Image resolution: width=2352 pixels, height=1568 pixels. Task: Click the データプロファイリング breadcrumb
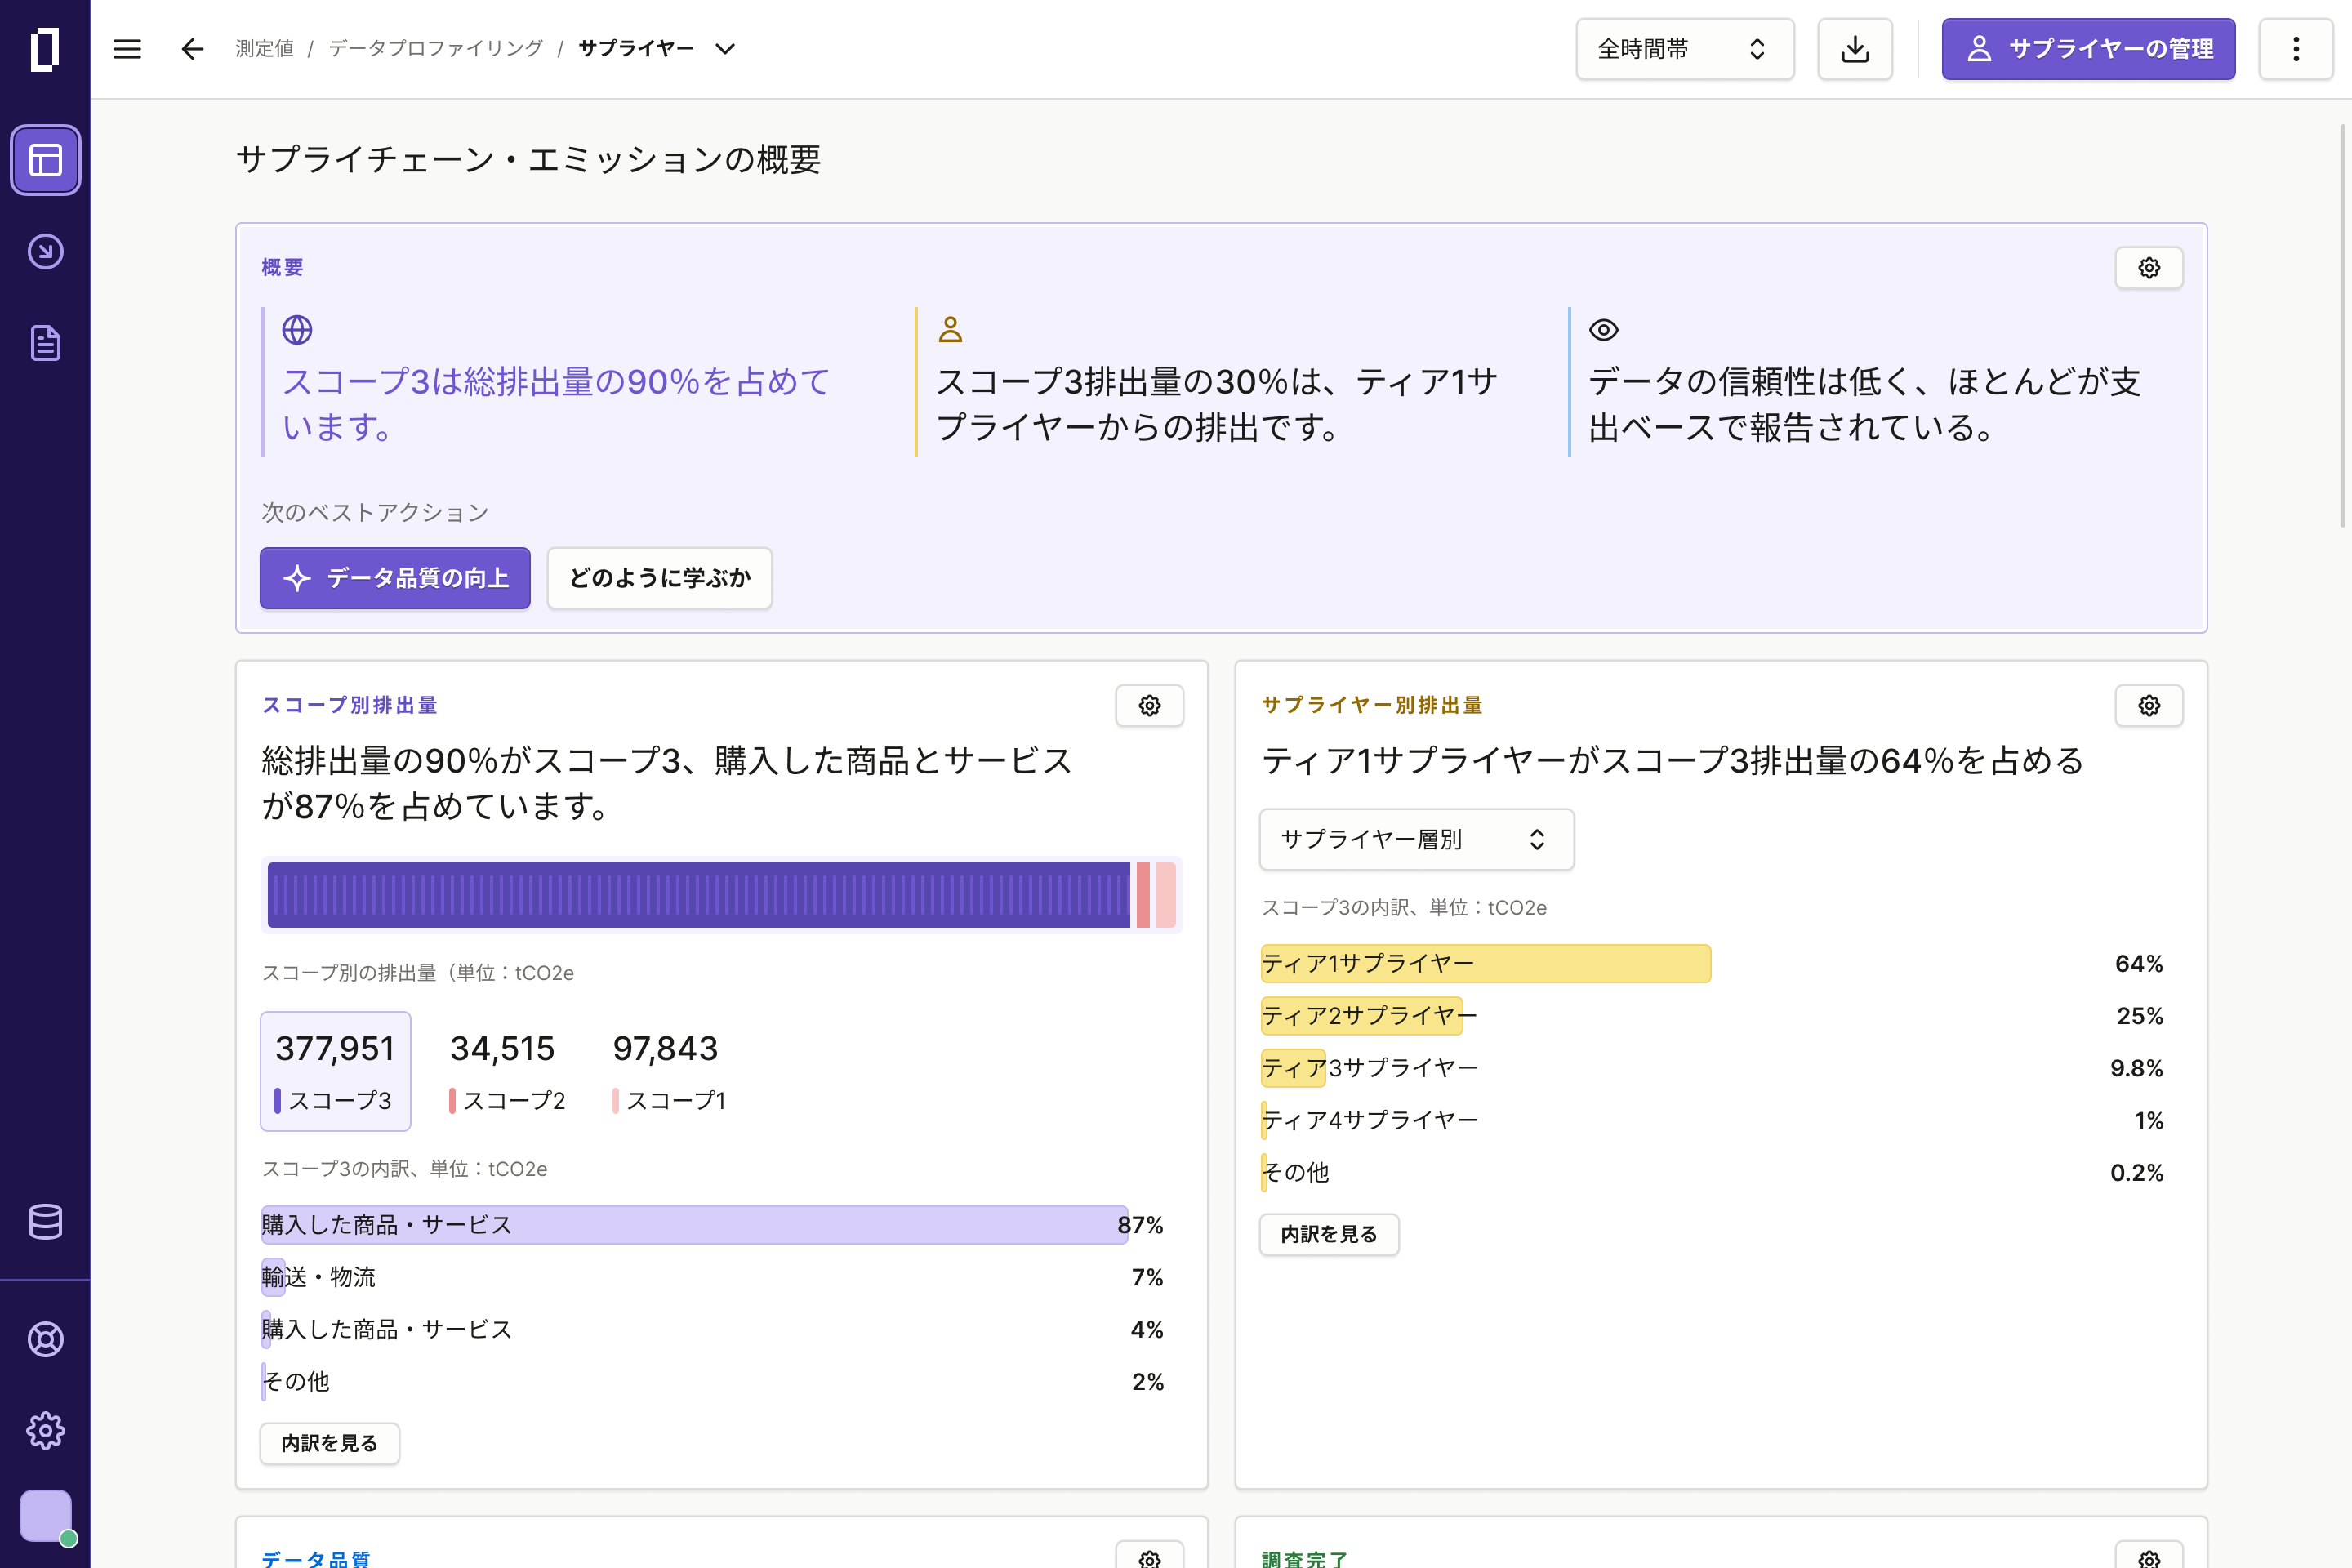tap(436, 49)
